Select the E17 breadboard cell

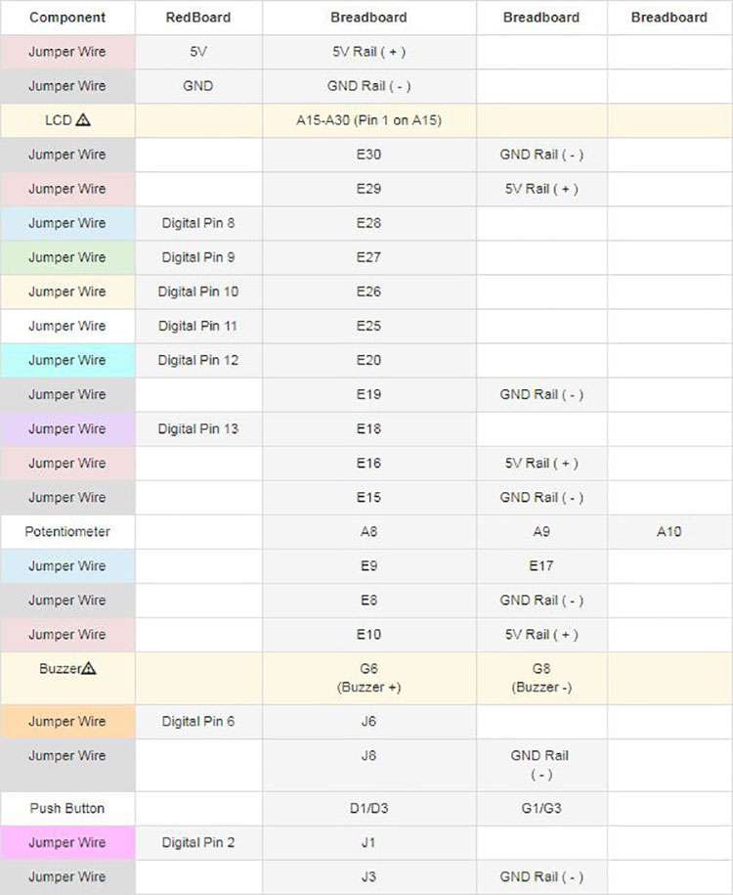(x=541, y=565)
